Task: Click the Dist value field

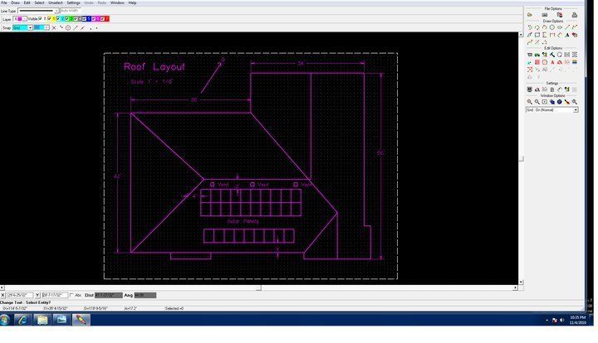Action: [109, 295]
